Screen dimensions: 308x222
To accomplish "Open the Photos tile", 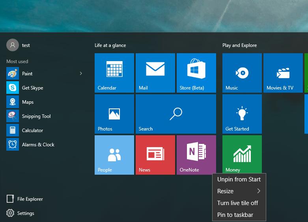I will 114,114.
